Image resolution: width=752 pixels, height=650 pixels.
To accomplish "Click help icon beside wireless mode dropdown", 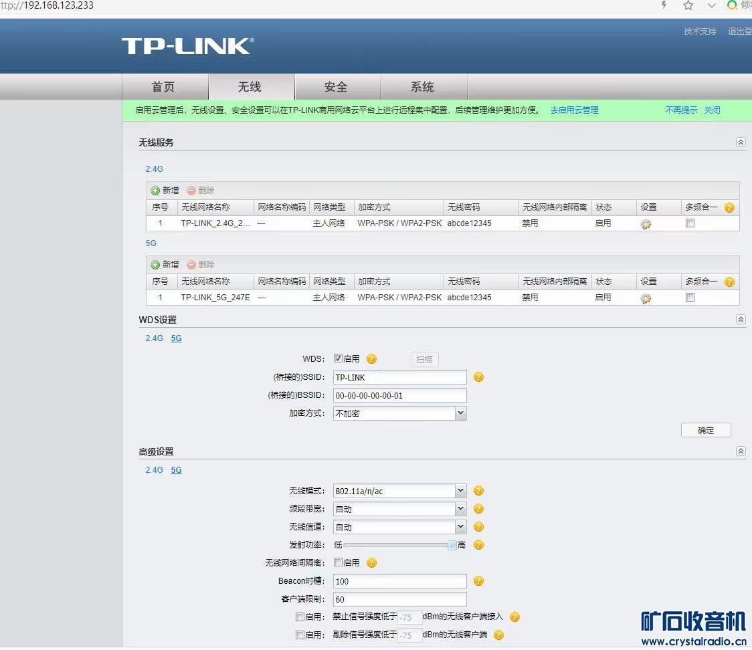I will pos(478,491).
